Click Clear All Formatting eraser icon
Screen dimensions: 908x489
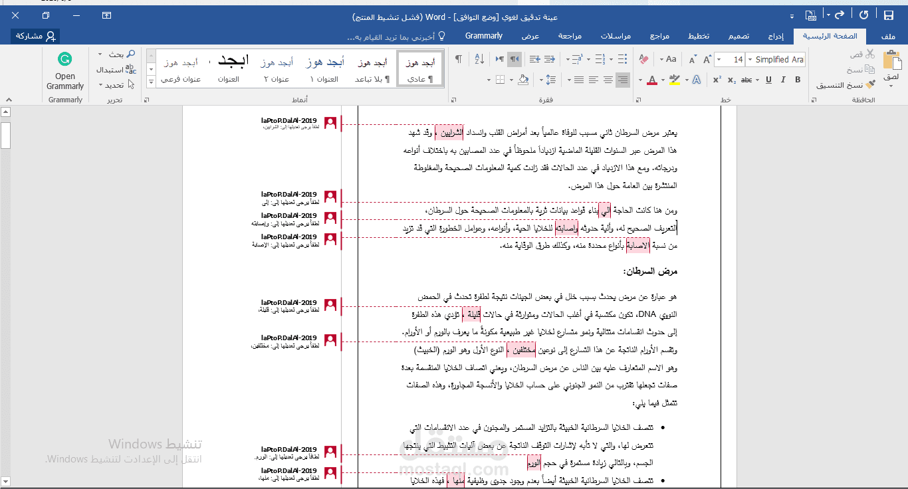pos(643,59)
